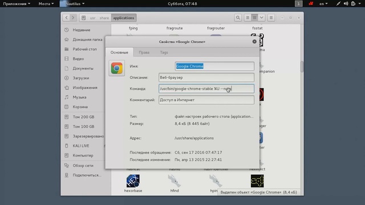This screenshot has width=365, height=205.
Task: Click the network icon next to Обзор сети
Action: point(67,166)
